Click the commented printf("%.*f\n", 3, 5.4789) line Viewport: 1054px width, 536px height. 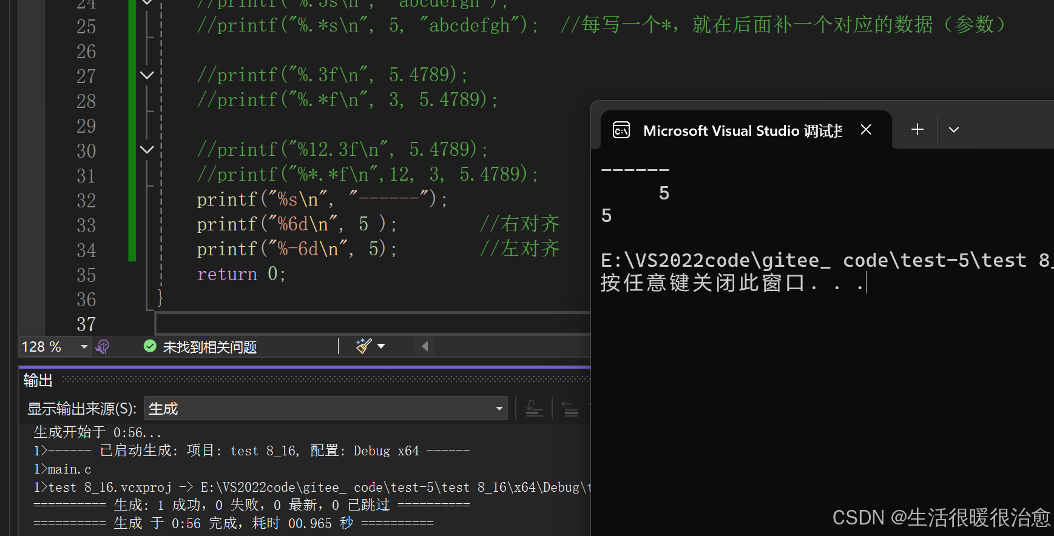click(x=347, y=100)
